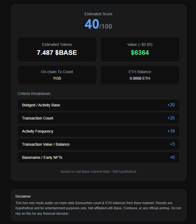Click the Disclaimer heading
Screen dimensions: 196x224
pyautogui.click(x=23, y=196)
